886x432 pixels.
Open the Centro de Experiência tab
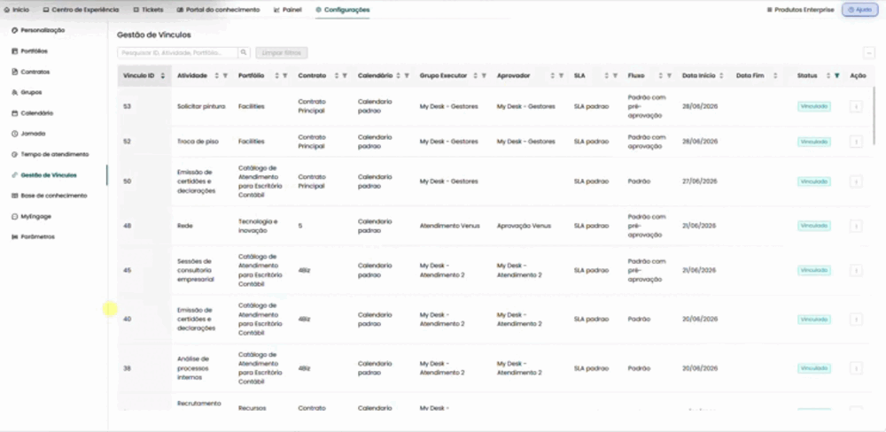pyautogui.click(x=81, y=10)
